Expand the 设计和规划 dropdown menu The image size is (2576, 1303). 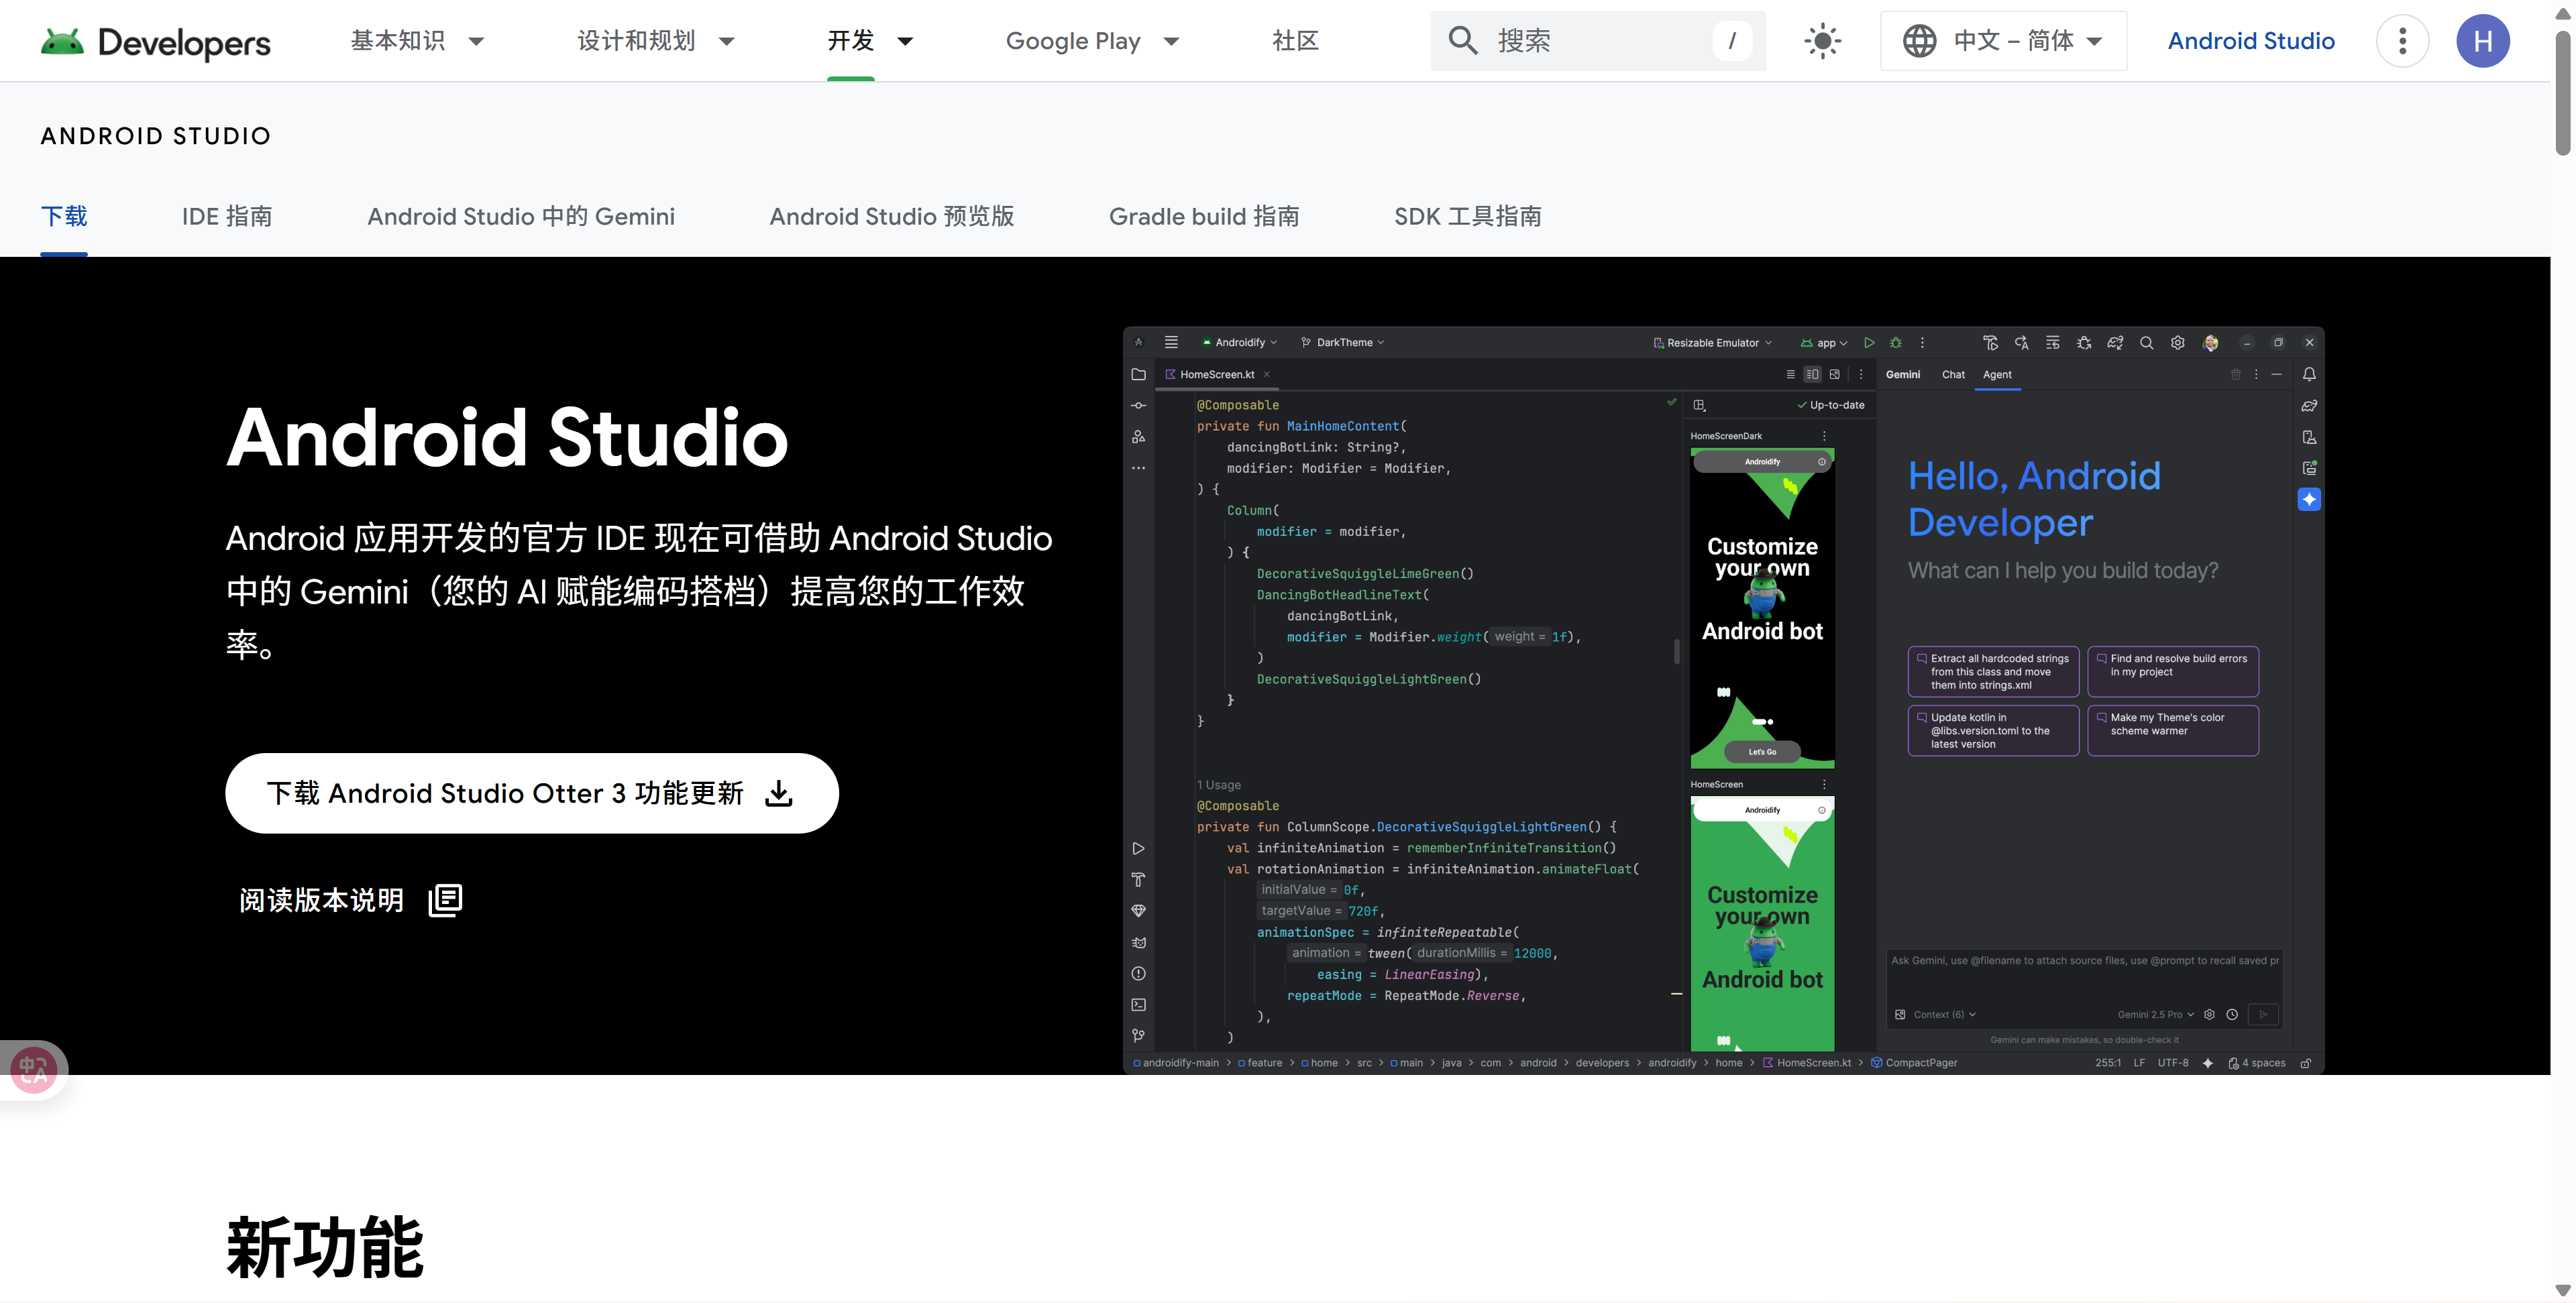[655, 41]
